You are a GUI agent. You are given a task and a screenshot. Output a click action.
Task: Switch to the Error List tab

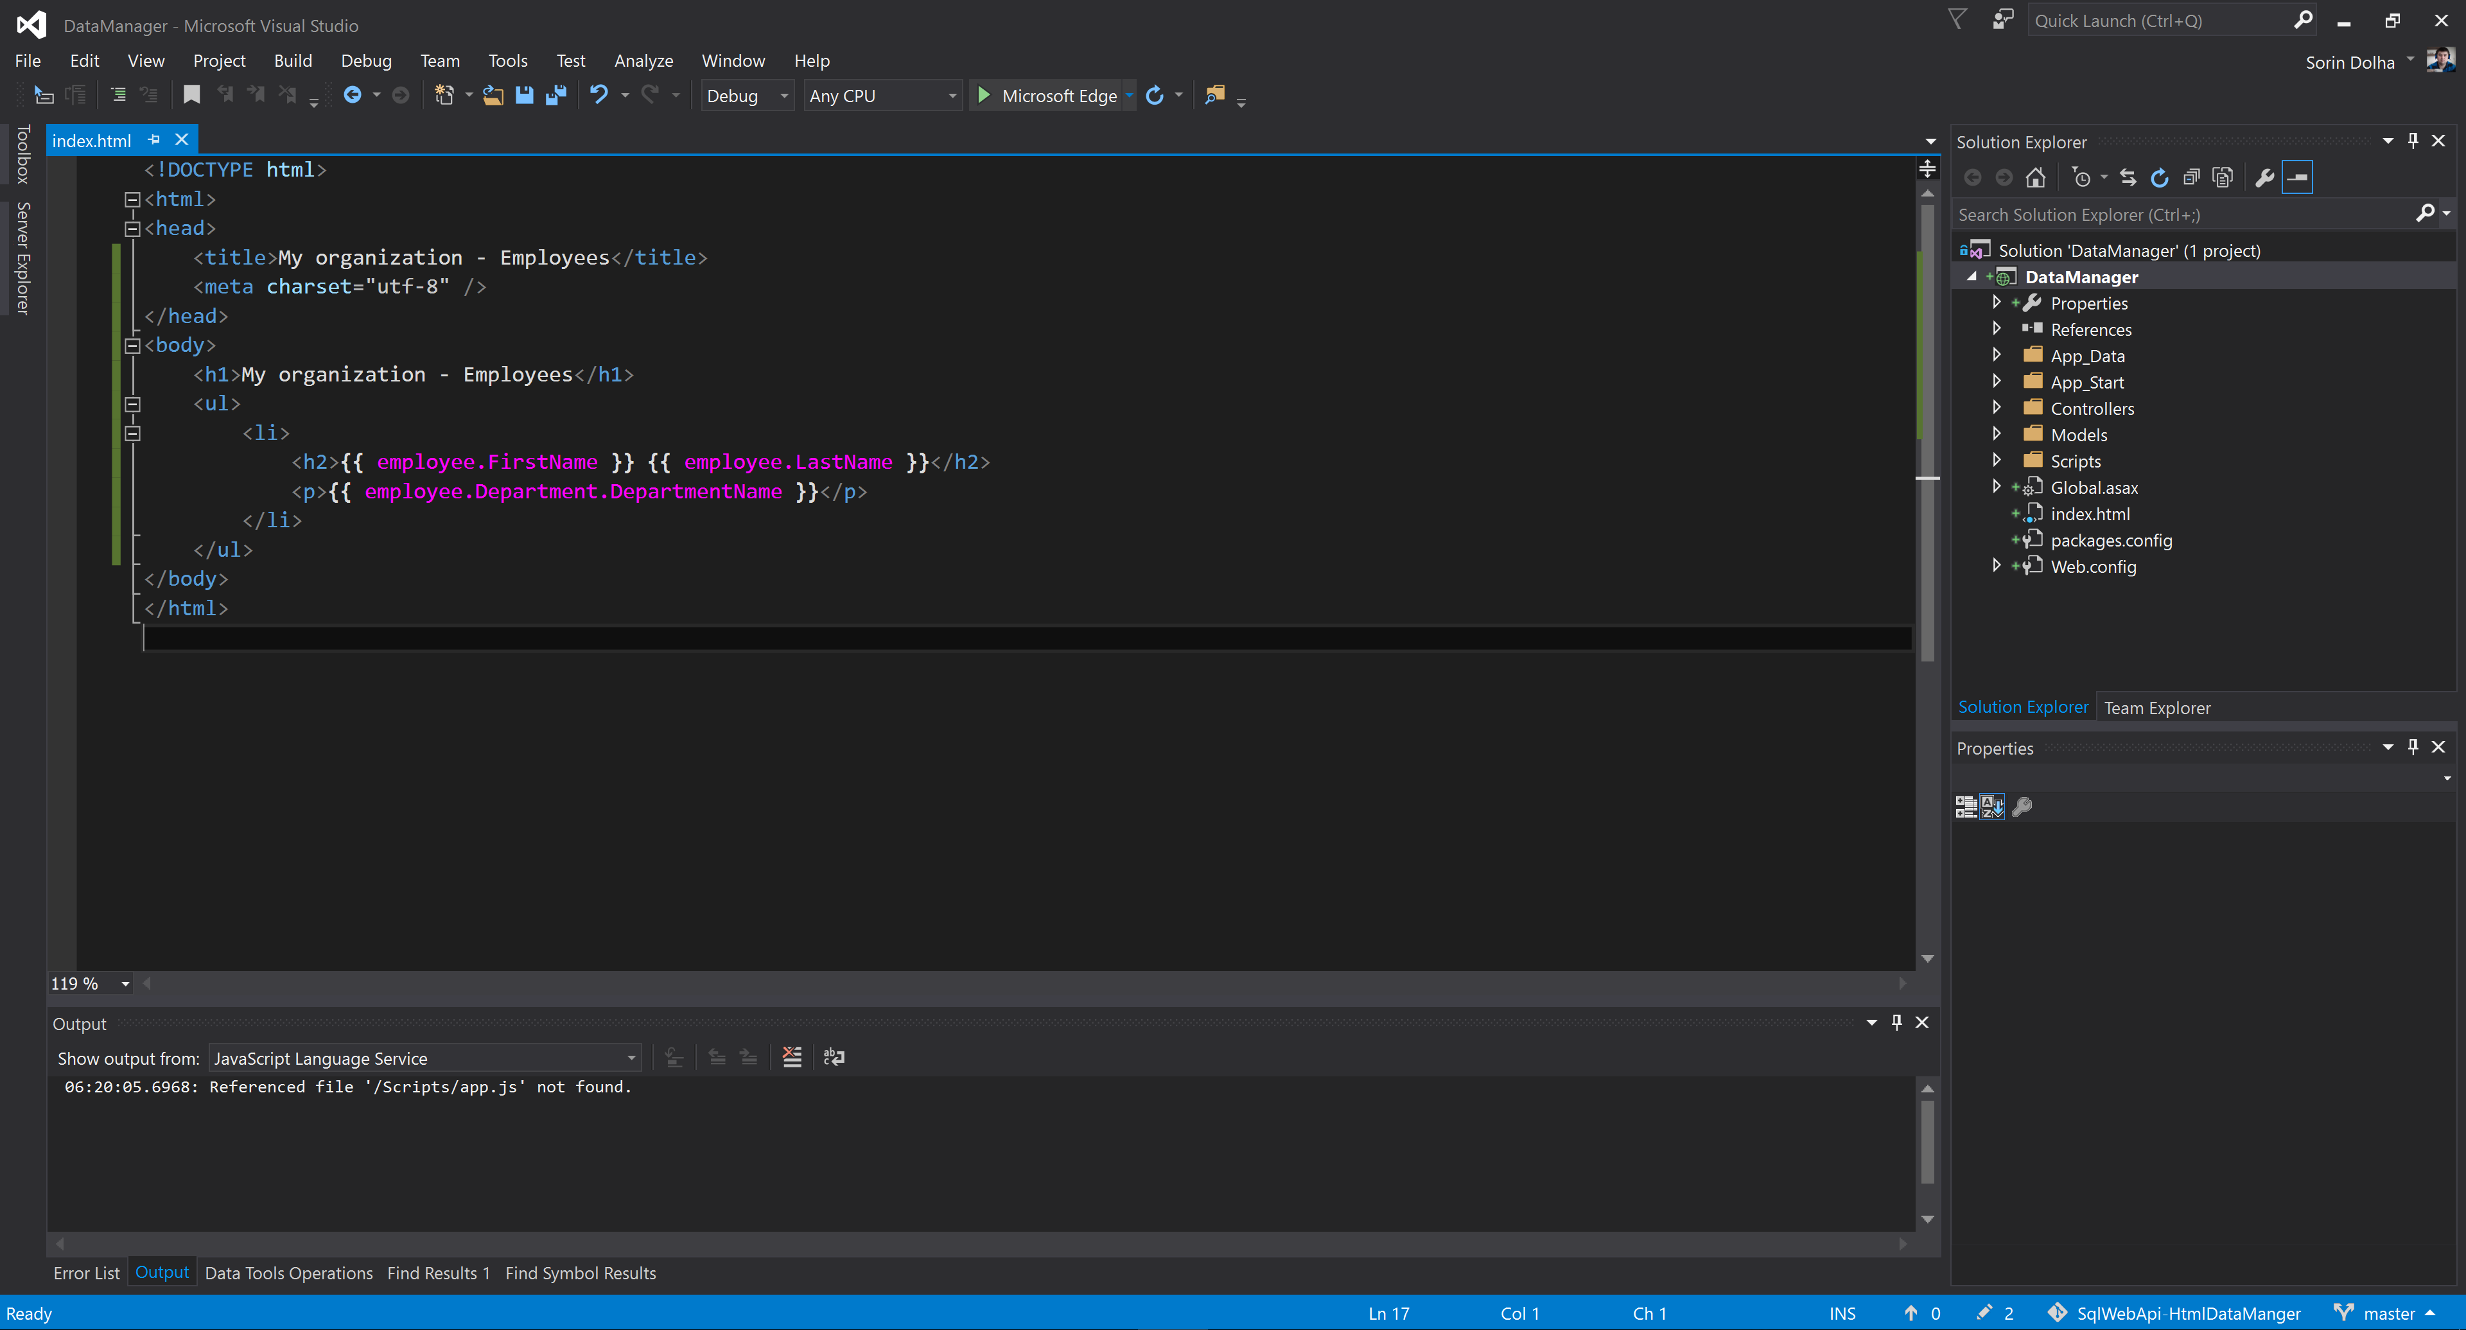click(86, 1273)
